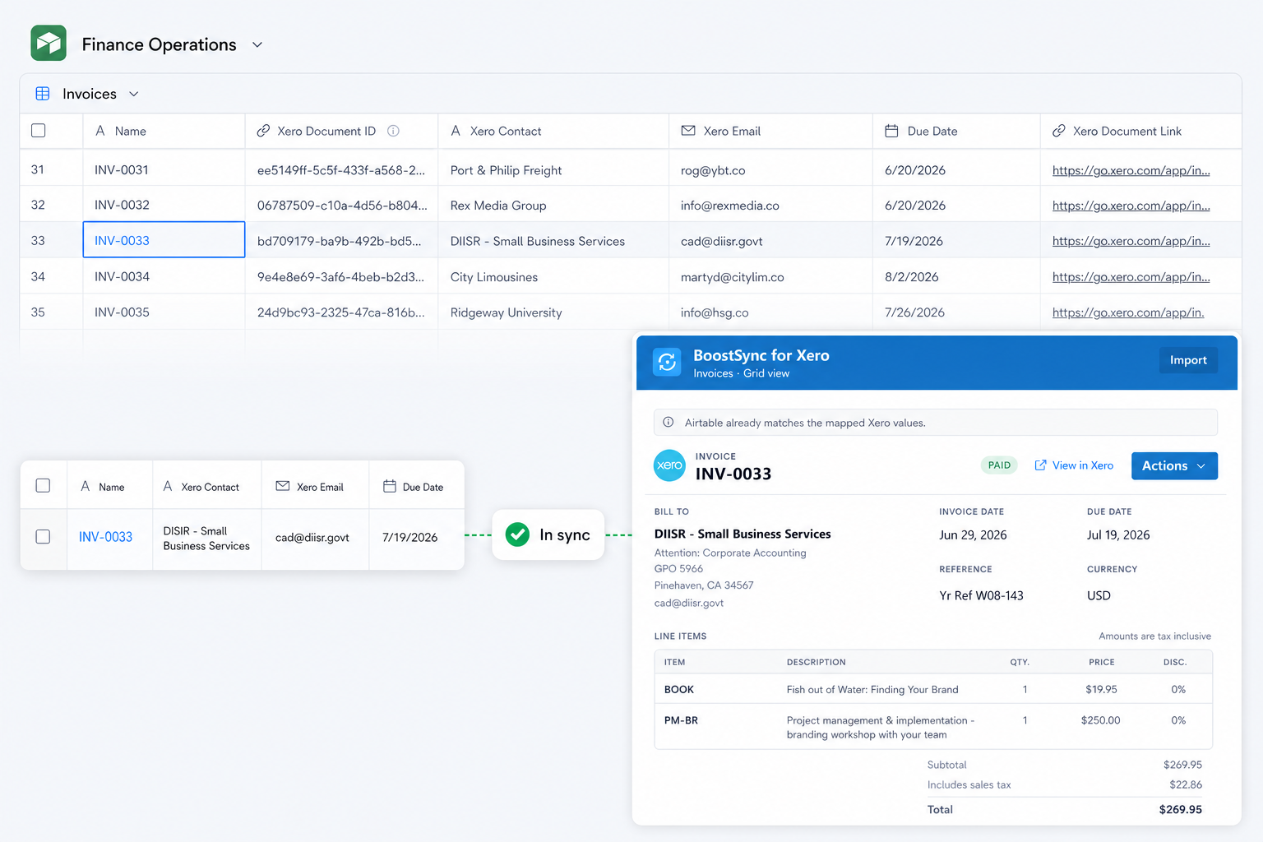Check the INV-0033 row checkbox in preview card
The height and width of the screenshot is (842, 1263).
pyautogui.click(x=43, y=536)
